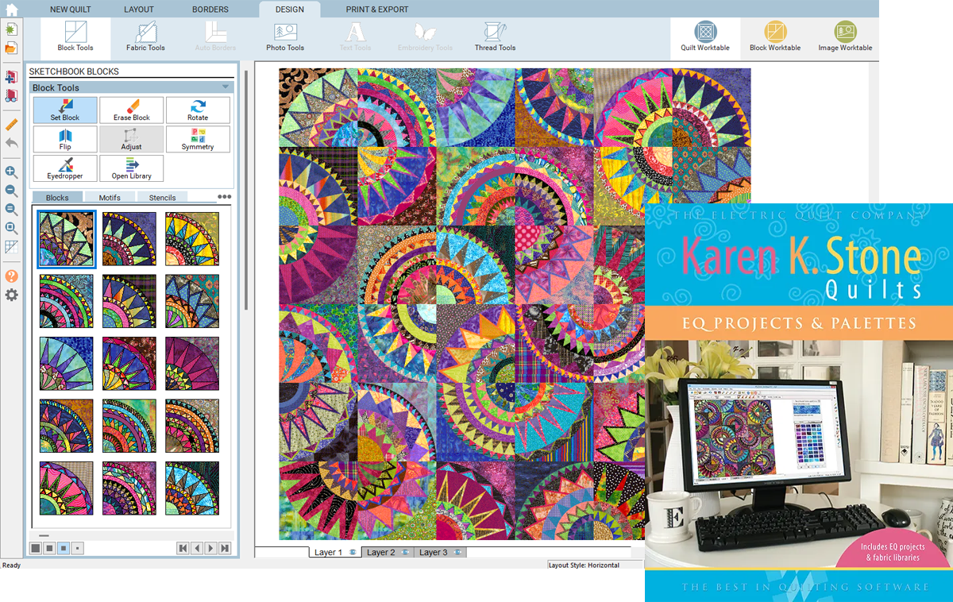The width and height of the screenshot is (953, 602).
Task: Select Photo Tools in the ribbon
Action: (285, 37)
